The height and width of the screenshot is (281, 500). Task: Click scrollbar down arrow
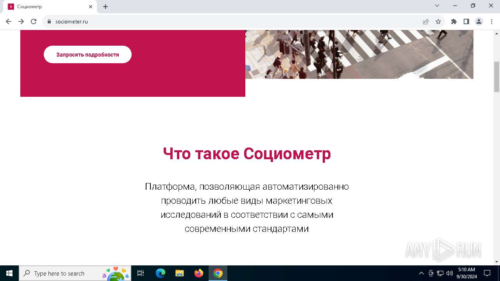(x=496, y=262)
